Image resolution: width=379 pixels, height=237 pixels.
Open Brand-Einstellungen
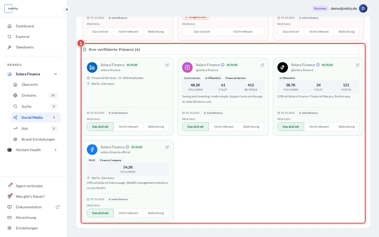(36, 139)
